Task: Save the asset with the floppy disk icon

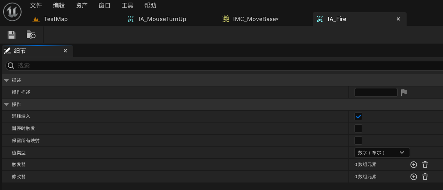Action: click(12, 35)
